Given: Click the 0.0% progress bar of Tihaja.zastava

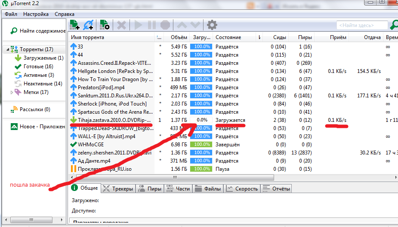Looking at the screenshot, I should (201, 120).
